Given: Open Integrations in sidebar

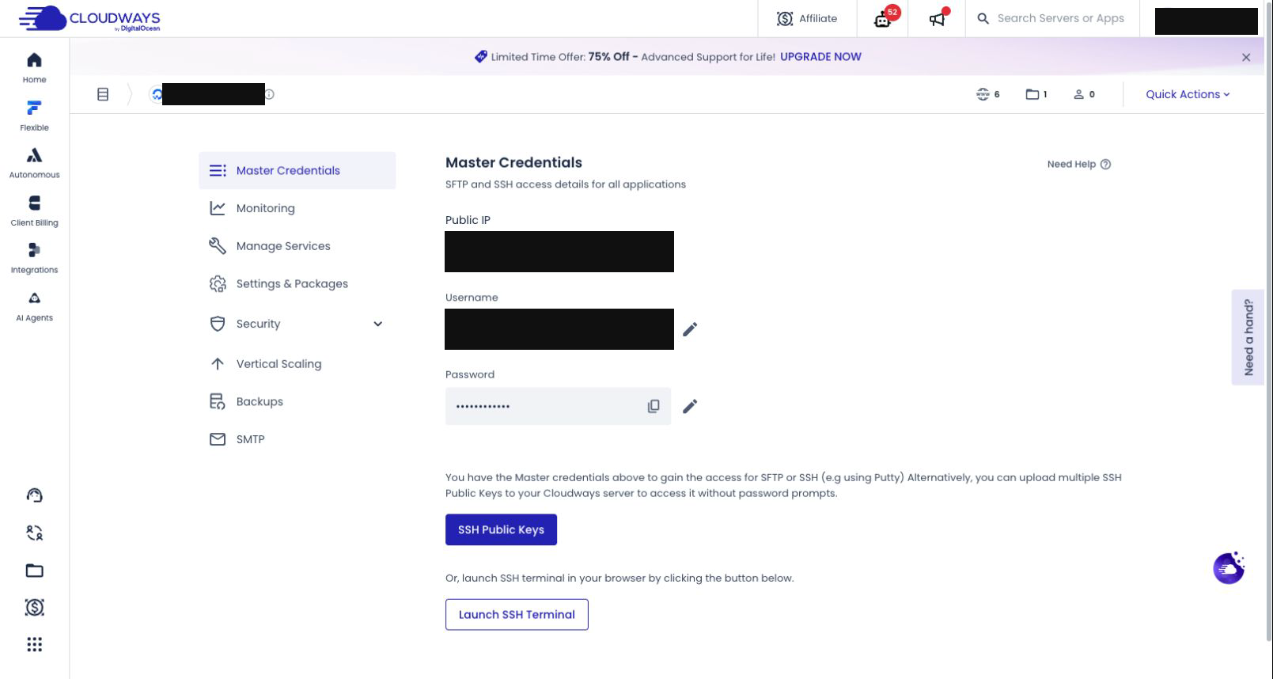Looking at the screenshot, I should [34, 258].
